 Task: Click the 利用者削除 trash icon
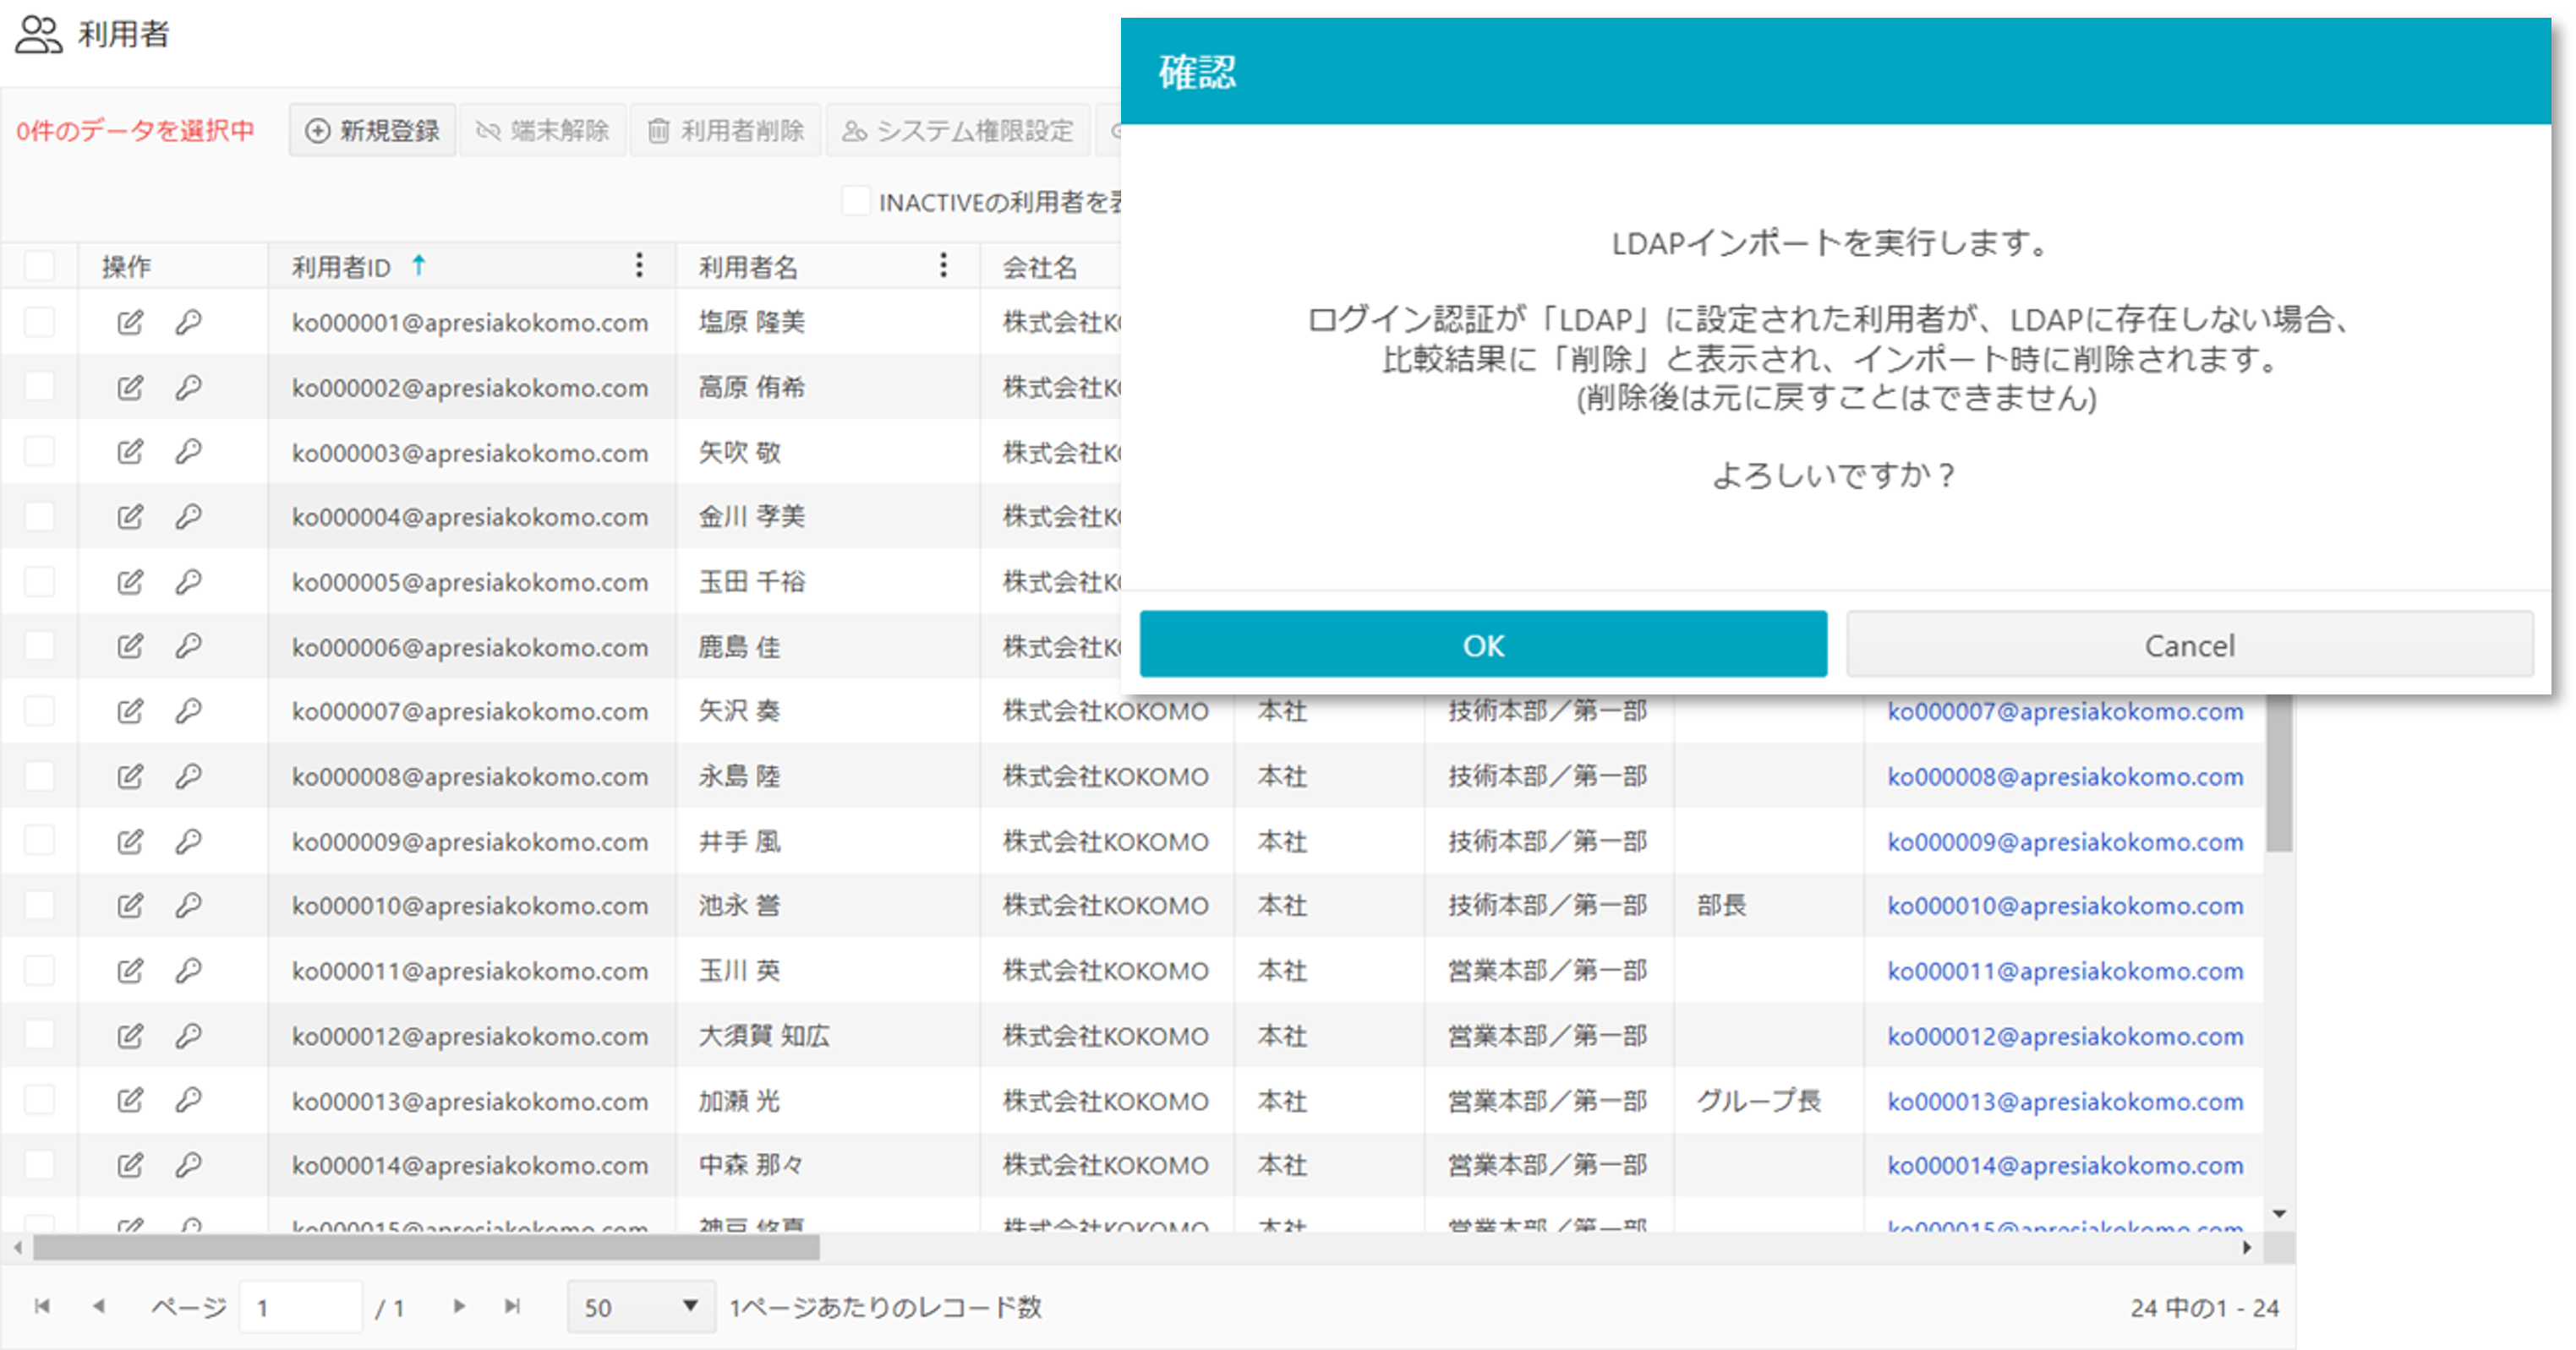click(725, 130)
